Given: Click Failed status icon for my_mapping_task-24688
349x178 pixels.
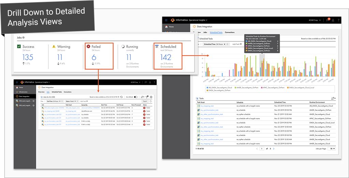Looking at the screenshot, I should (144, 111).
